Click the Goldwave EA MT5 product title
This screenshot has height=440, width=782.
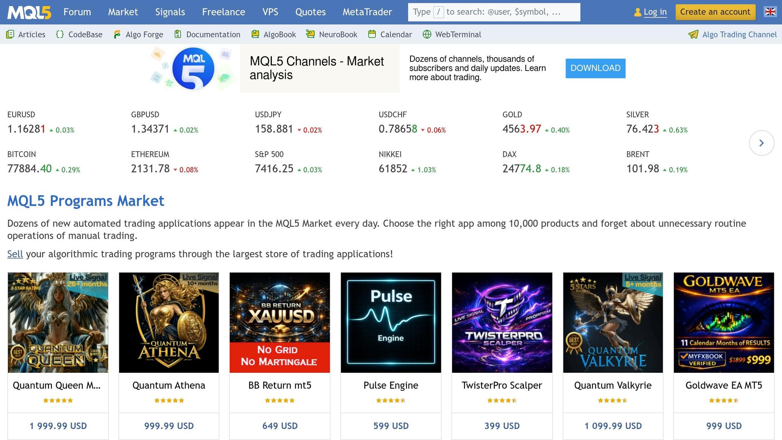[724, 385]
